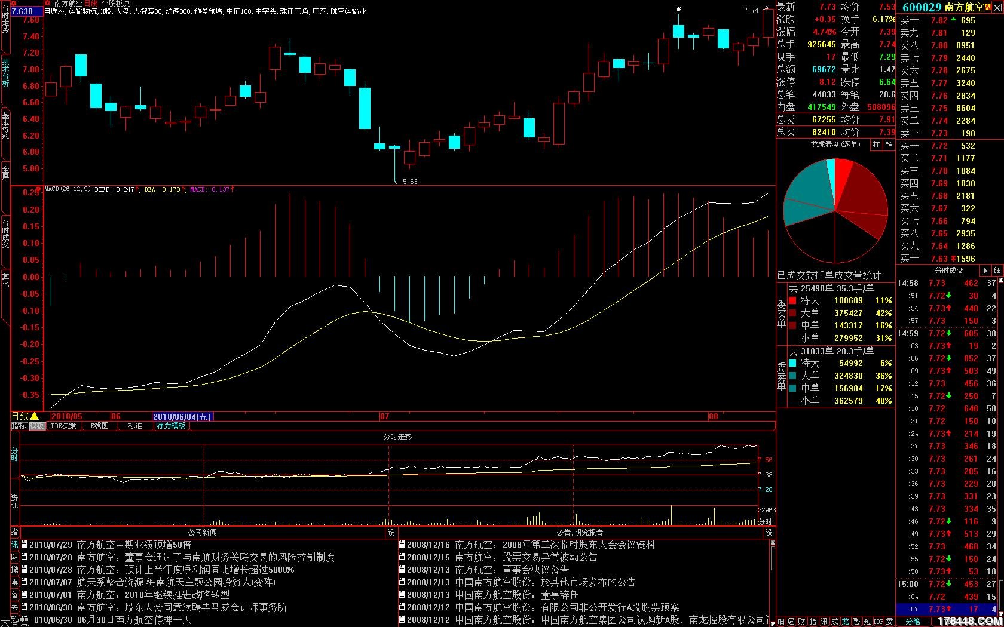The image size is (1004, 627).
Task: Open the DDE决策 tab
Action: click(63, 426)
